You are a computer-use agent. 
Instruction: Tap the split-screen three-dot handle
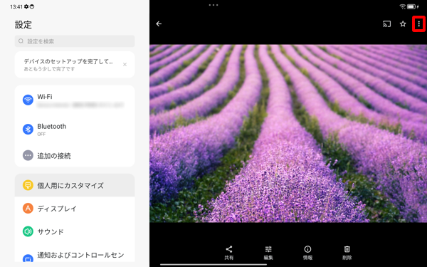[x=213, y=5]
